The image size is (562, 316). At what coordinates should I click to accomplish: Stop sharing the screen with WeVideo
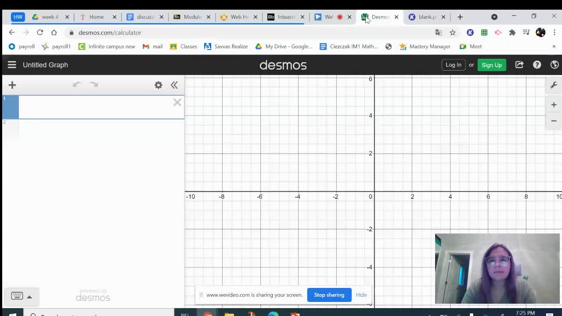pos(329,295)
